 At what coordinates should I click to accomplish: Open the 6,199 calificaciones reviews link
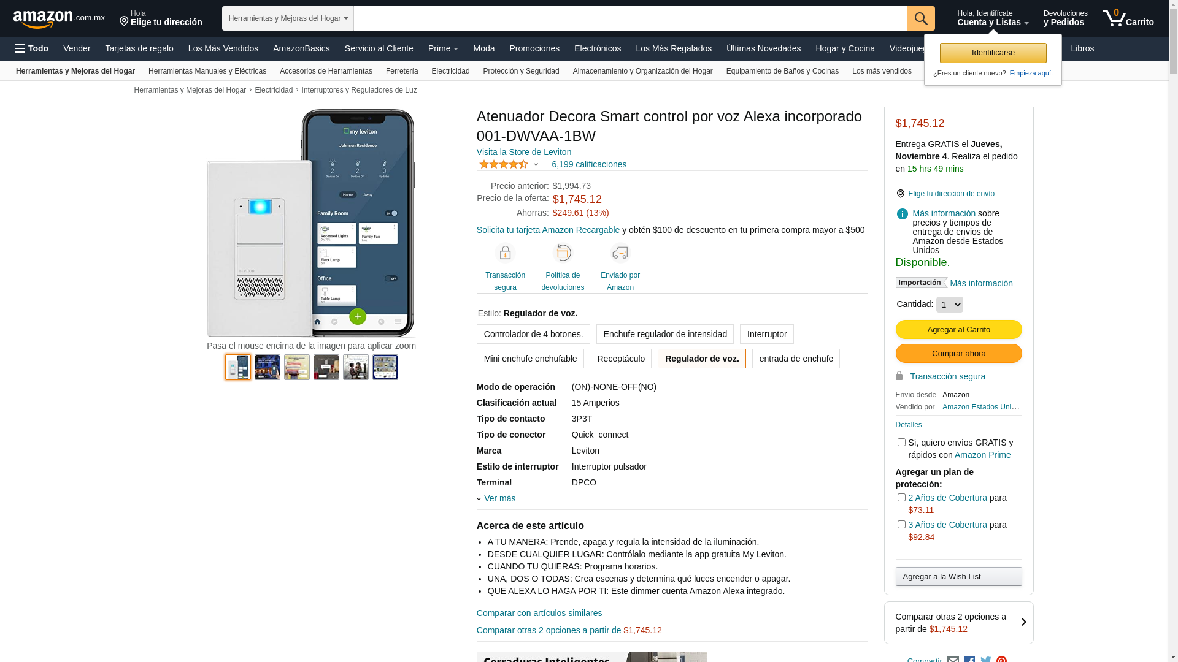click(x=588, y=164)
